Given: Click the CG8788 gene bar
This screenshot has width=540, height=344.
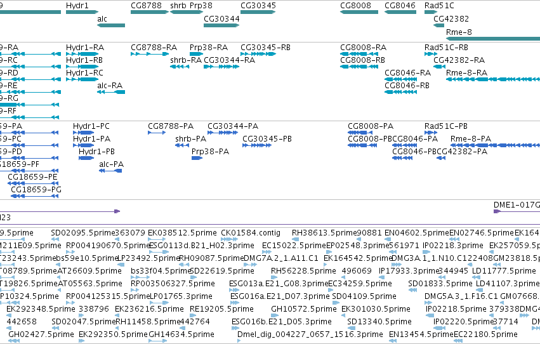Looking at the screenshot, I should 150,12.
